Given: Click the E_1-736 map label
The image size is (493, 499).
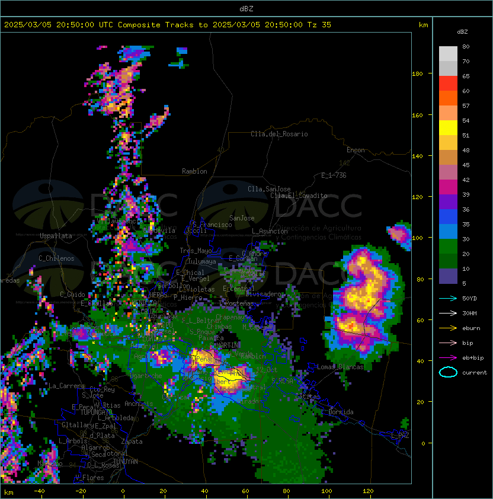Looking at the screenshot, I should coord(334,175).
